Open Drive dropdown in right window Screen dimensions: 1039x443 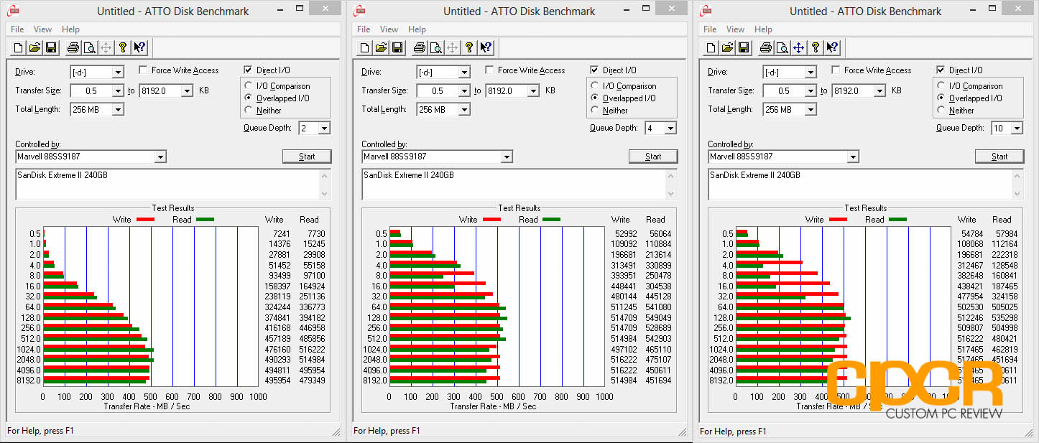[x=811, y=72]
